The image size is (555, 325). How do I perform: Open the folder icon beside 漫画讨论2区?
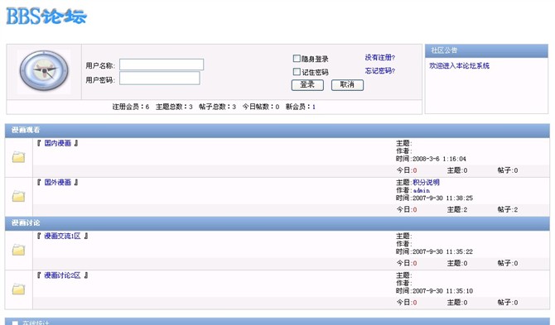pos(18,289)
